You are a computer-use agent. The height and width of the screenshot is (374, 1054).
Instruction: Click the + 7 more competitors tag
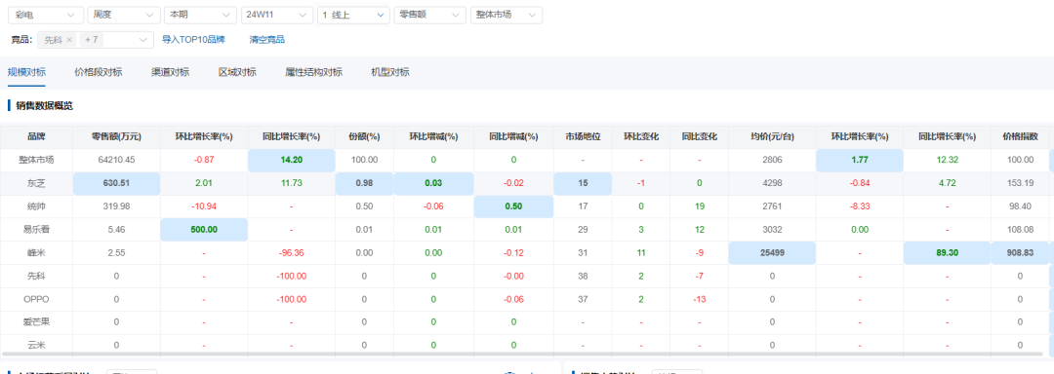point(92,40)
